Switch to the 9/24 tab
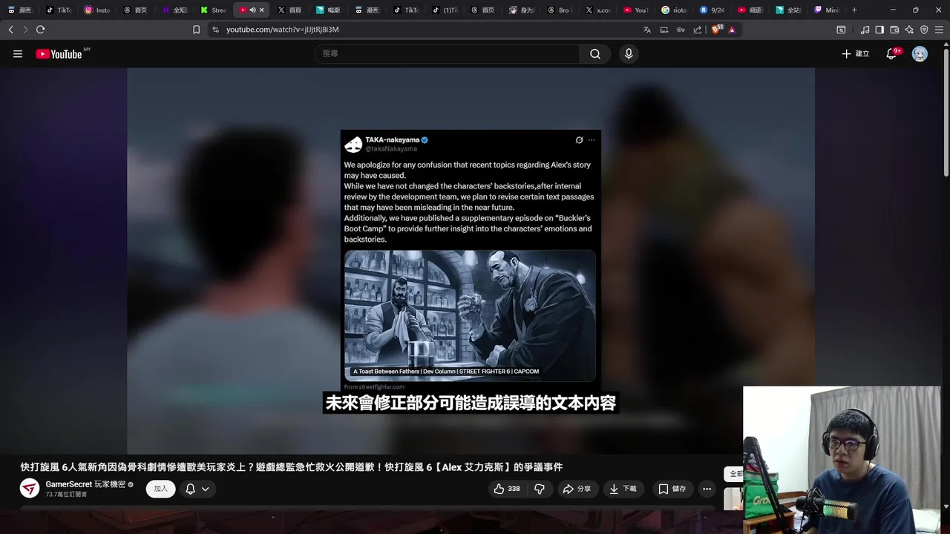Viewport: 950px width, 534px height. 712,10
